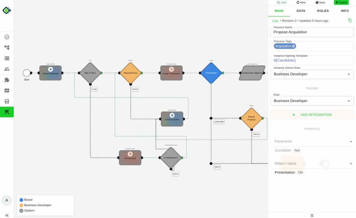
Task: Click the Process Name input field
Action: 312,32
